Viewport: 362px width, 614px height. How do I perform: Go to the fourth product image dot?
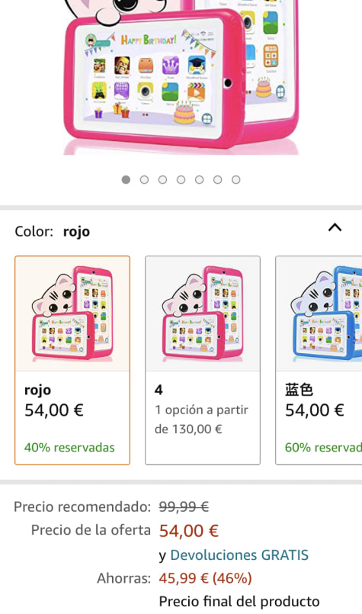point(181,180)
